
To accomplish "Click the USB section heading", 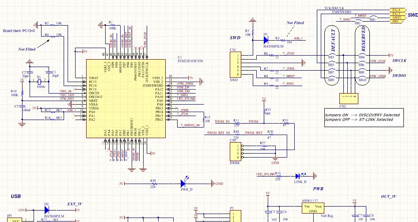I will [x=16, y=196].
